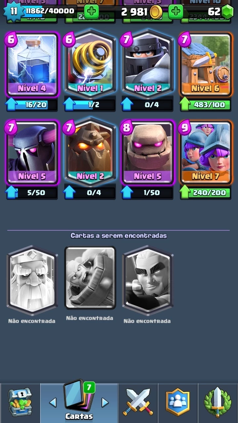Select the Cartas tab

79,402
